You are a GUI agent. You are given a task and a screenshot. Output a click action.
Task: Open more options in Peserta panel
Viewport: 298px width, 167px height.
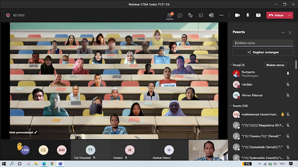click(x=283, y=32)
